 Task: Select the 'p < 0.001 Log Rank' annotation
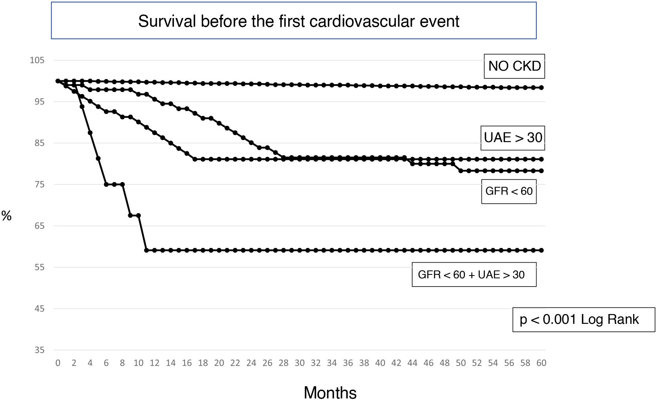click(x=579, y=320)
